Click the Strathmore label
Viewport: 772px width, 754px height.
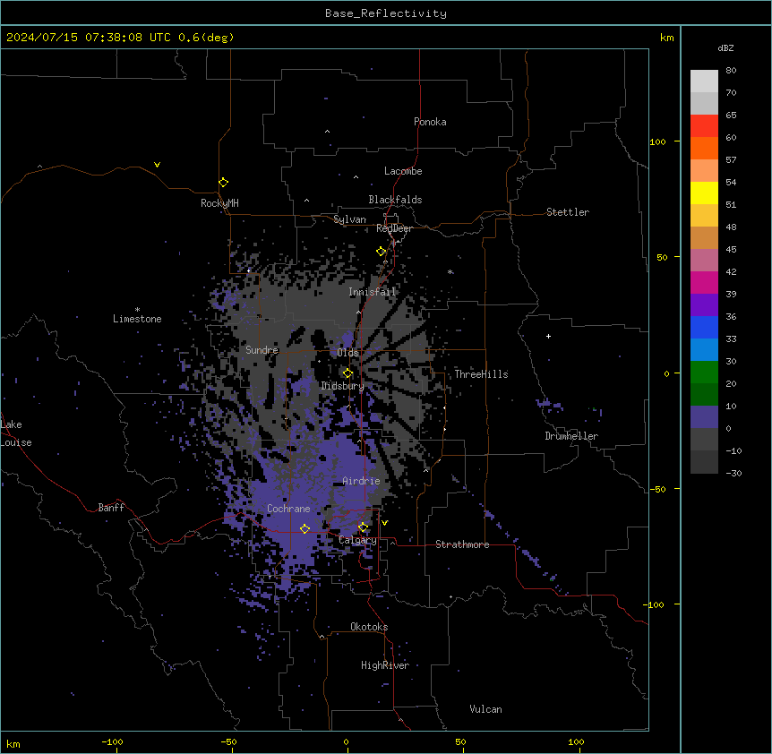coord(462,544)
